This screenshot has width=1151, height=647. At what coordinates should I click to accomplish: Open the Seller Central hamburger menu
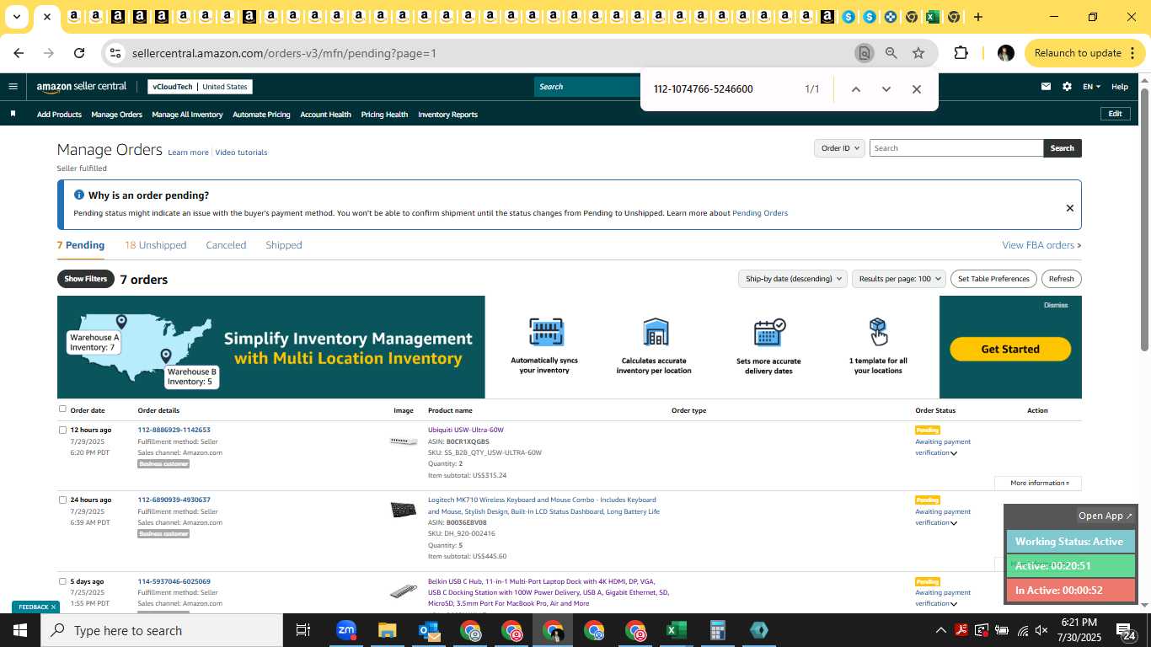pos(13,86)
